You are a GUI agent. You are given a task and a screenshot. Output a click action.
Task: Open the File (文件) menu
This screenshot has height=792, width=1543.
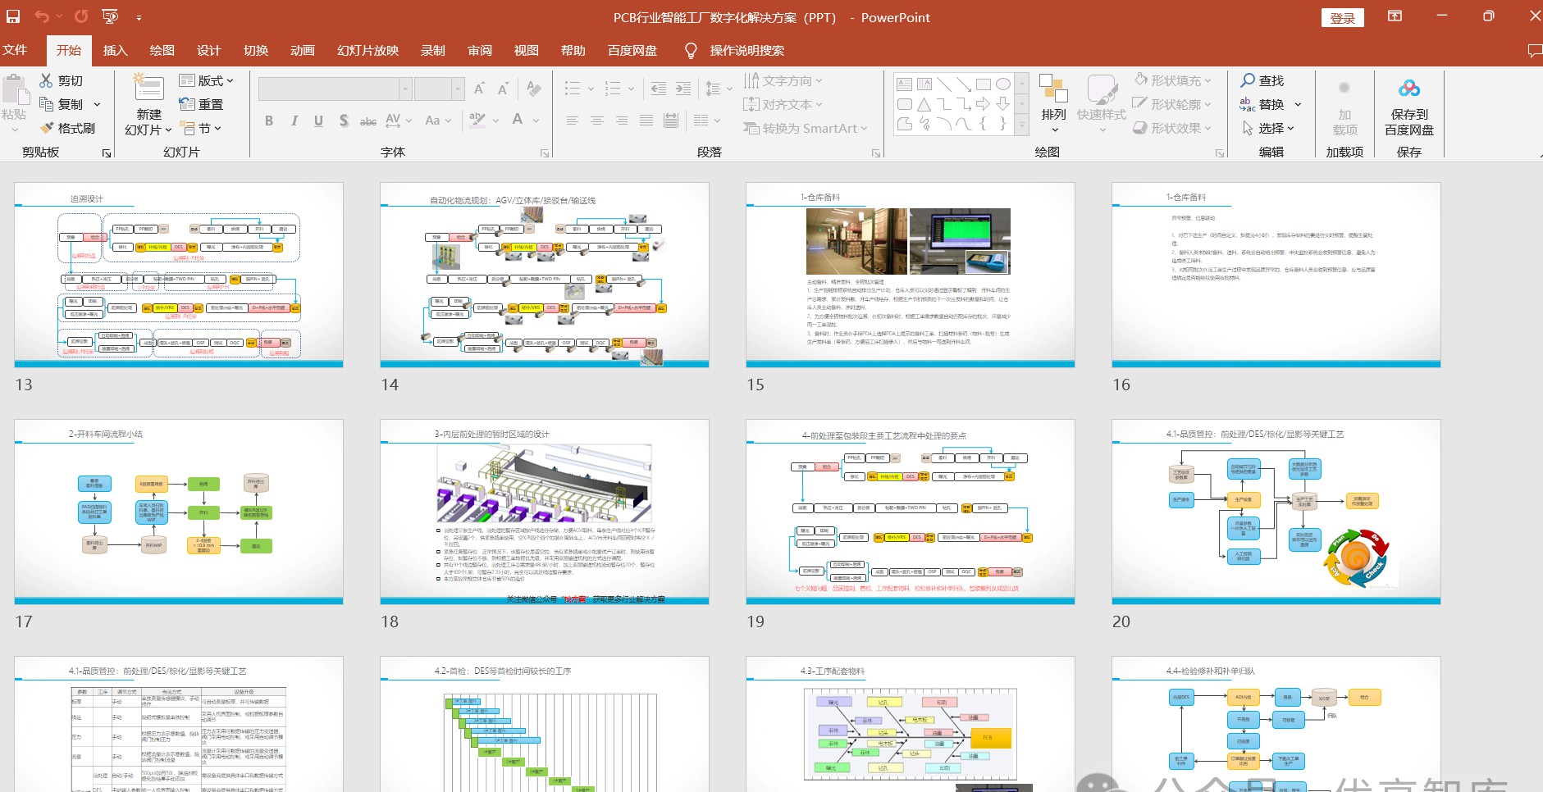click(15, 51)
